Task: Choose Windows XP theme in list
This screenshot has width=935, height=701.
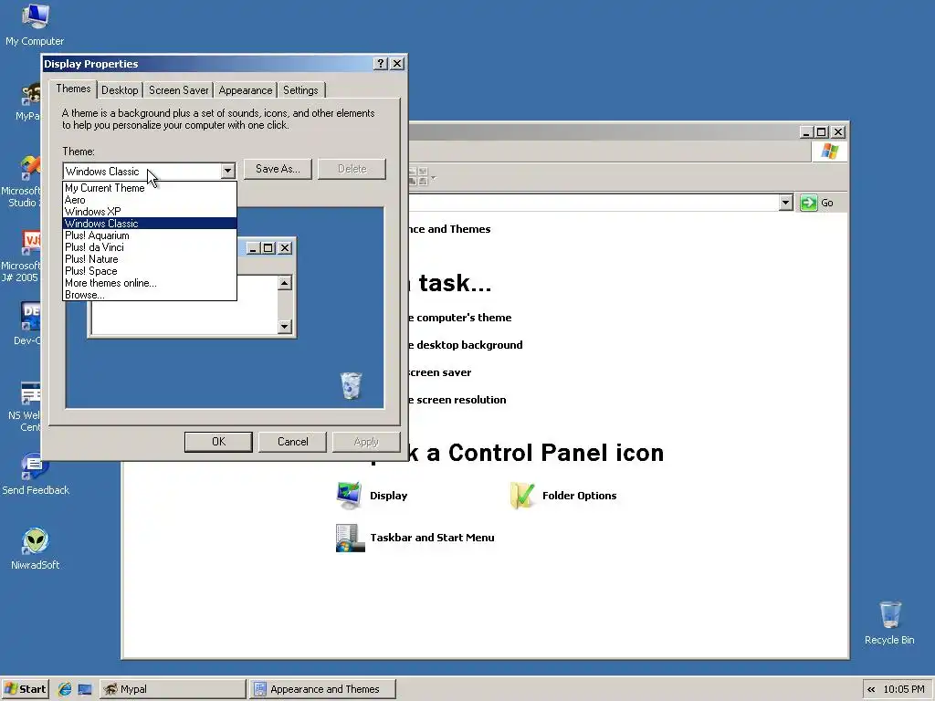Action: [x=150, y=212]
